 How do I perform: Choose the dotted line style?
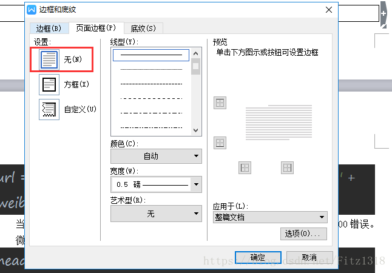[151, 70]
